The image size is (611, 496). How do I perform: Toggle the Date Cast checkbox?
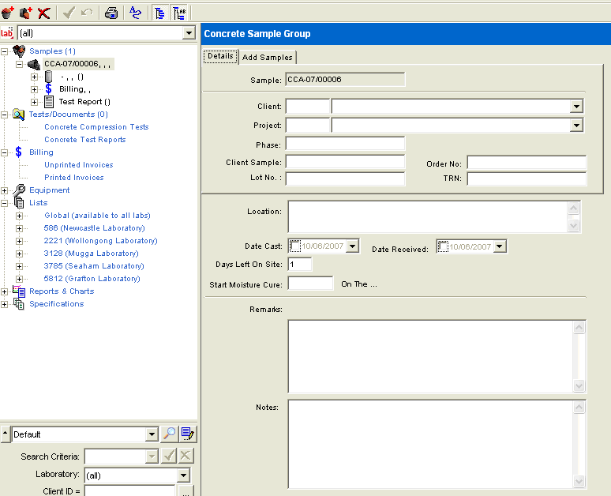294,246
